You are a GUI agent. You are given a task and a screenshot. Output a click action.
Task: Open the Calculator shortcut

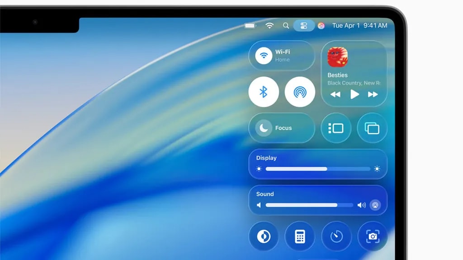(x=300, y=236)
